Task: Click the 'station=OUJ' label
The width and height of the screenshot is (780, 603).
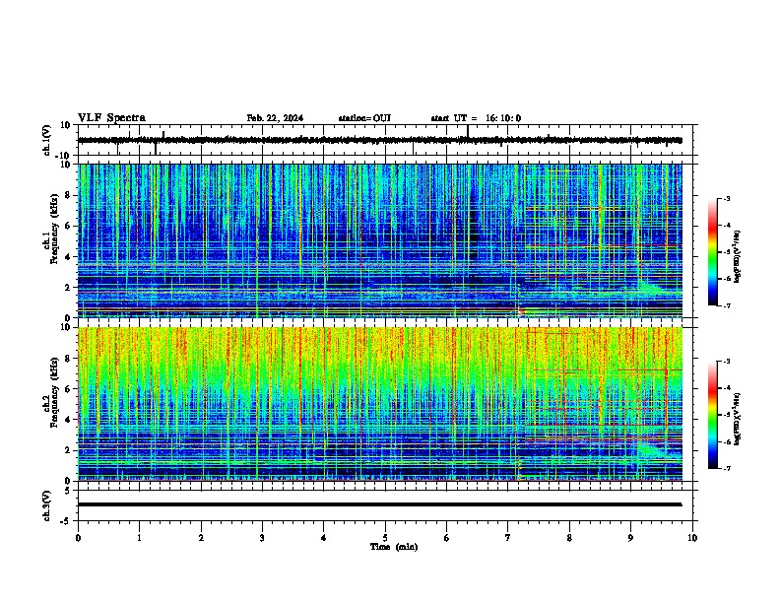Action: (x=364, y=118)
